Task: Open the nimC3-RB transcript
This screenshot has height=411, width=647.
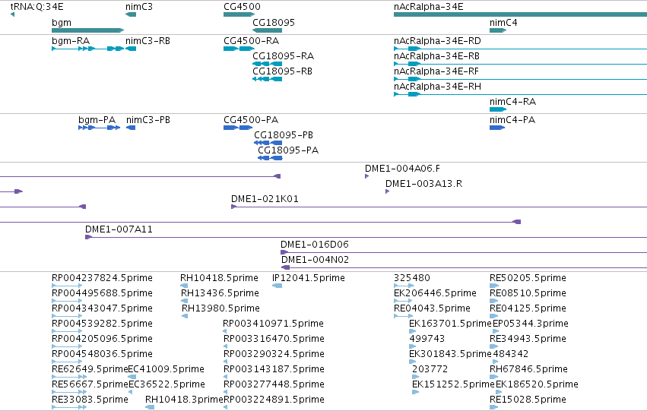Action: tap(131, 49)
